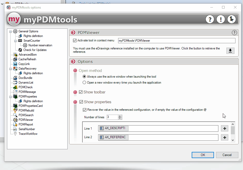Screen dimensions: 243x170
Task: Click the download eDrawings reference button
Action: (x=230, y=51)
